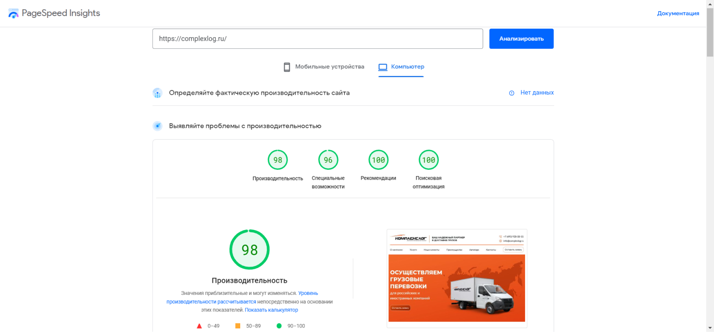Click the 100 Рекомендации score gauge
The width and height of the screenshot is (714, 332).
378,160
